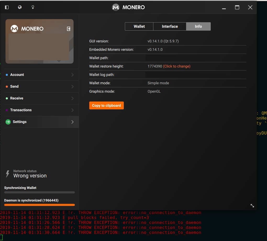Switch to the Wallet tab

pyautogui.click(x=139, y=26)
